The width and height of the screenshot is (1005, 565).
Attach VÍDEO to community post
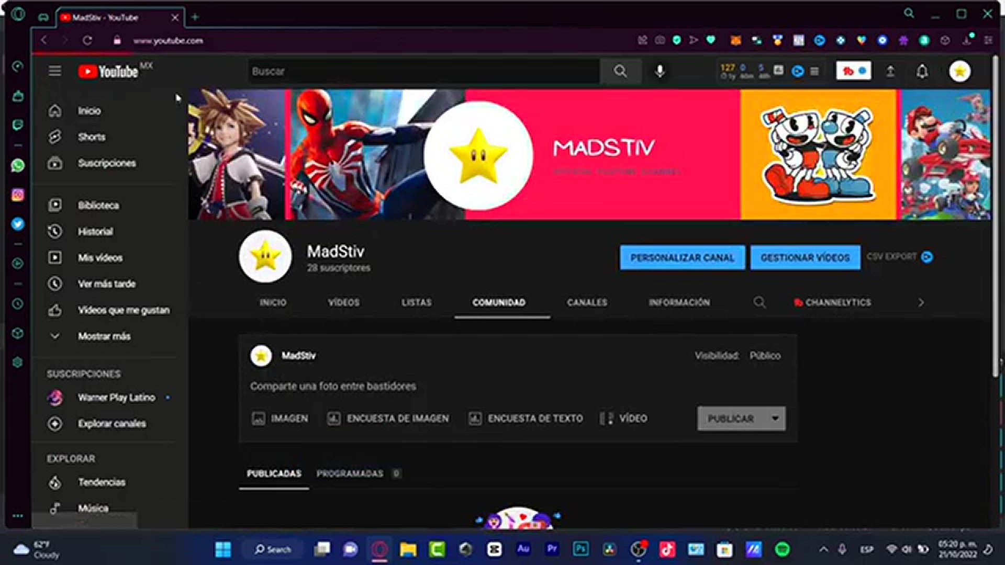[623, 419]
